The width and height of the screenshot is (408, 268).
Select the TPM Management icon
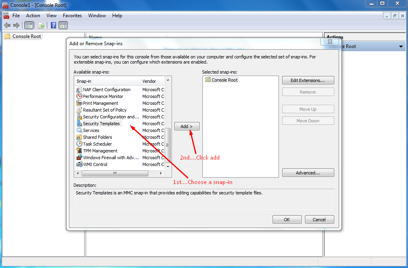pos(79,151)
